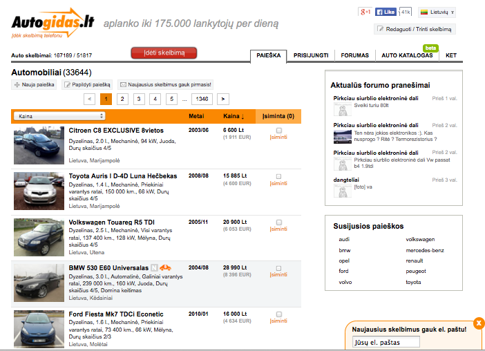Tick Įsiminti checkbox for Volkswagen Touareg
485x351 pixels.
[x=279, y=222]
